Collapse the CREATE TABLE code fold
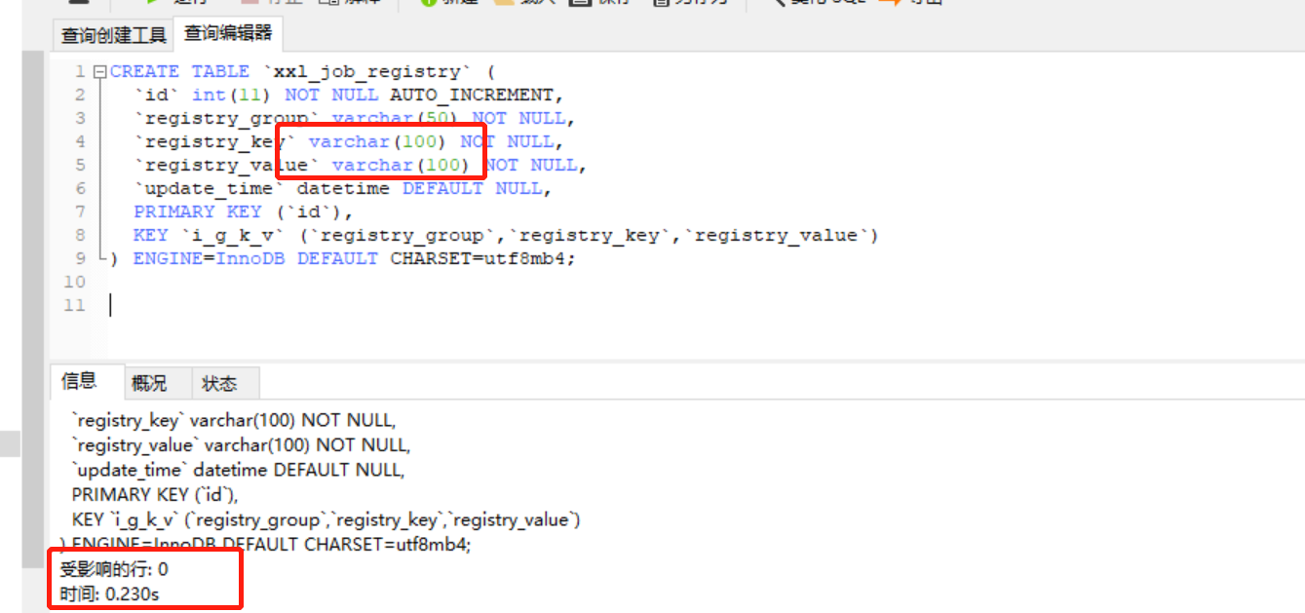Image resolution: width=1305 pixels, height=613 pixels. tap(99, 72)
